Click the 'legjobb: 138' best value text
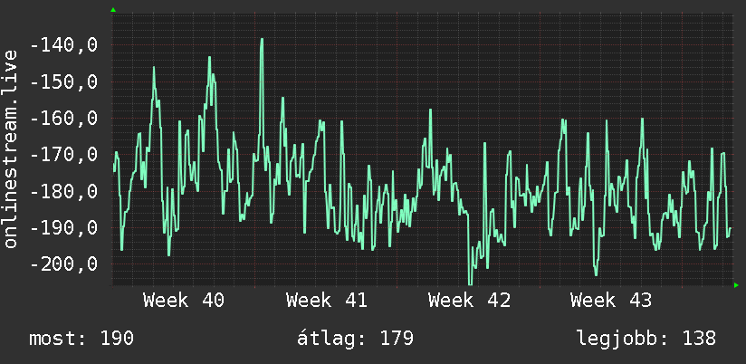Screen dimensions: 746x364 [x=646, y=339]
